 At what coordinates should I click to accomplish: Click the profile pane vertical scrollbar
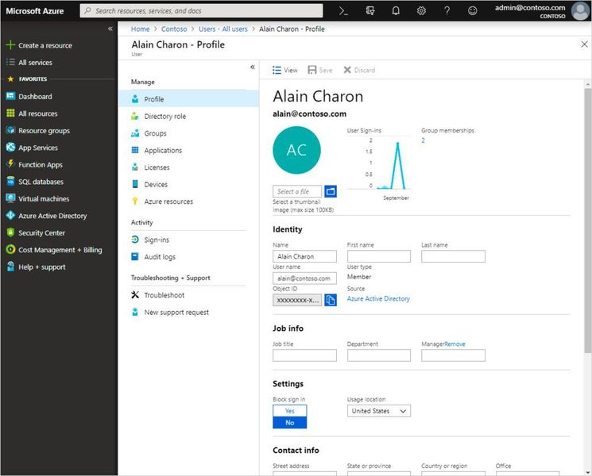coord(587,221)
